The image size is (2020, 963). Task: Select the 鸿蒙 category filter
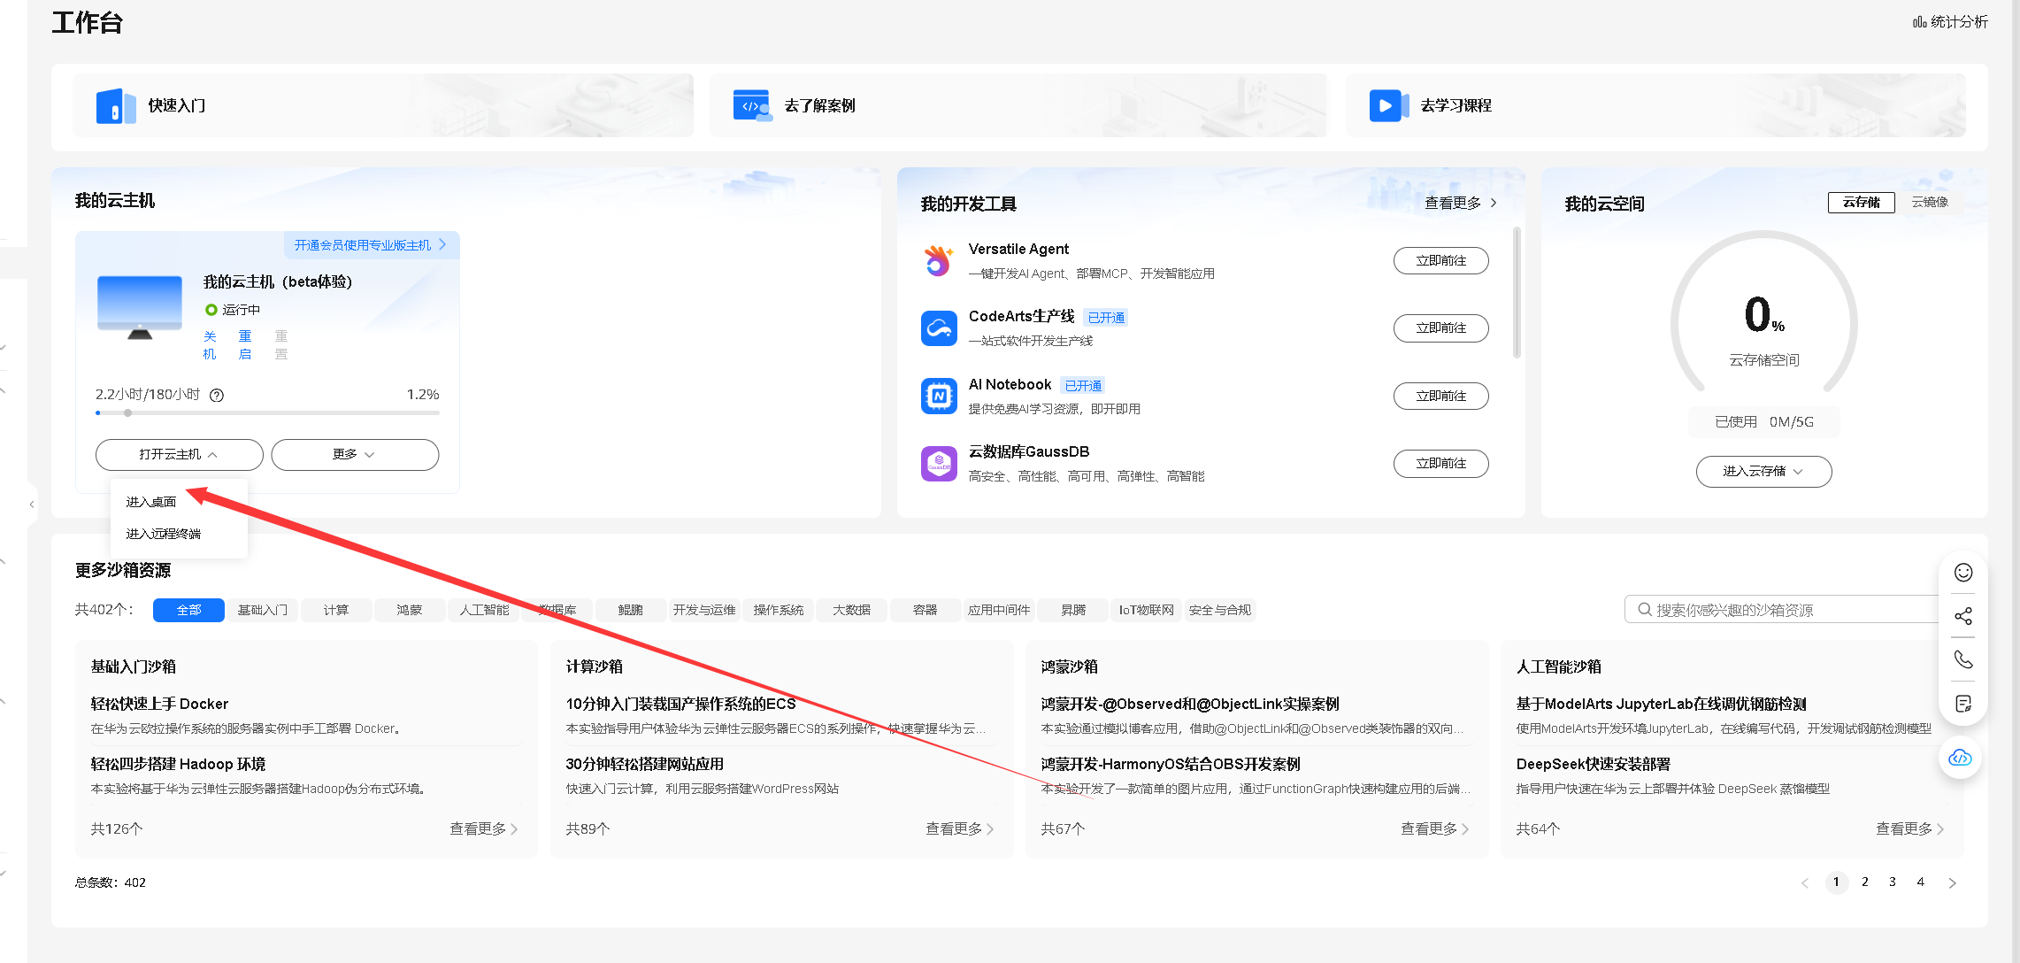click(409, 610)
